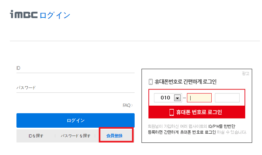Click the blue ログイン heading beside the logo
Screen dimensions: 262x155
tap(55, 15)
